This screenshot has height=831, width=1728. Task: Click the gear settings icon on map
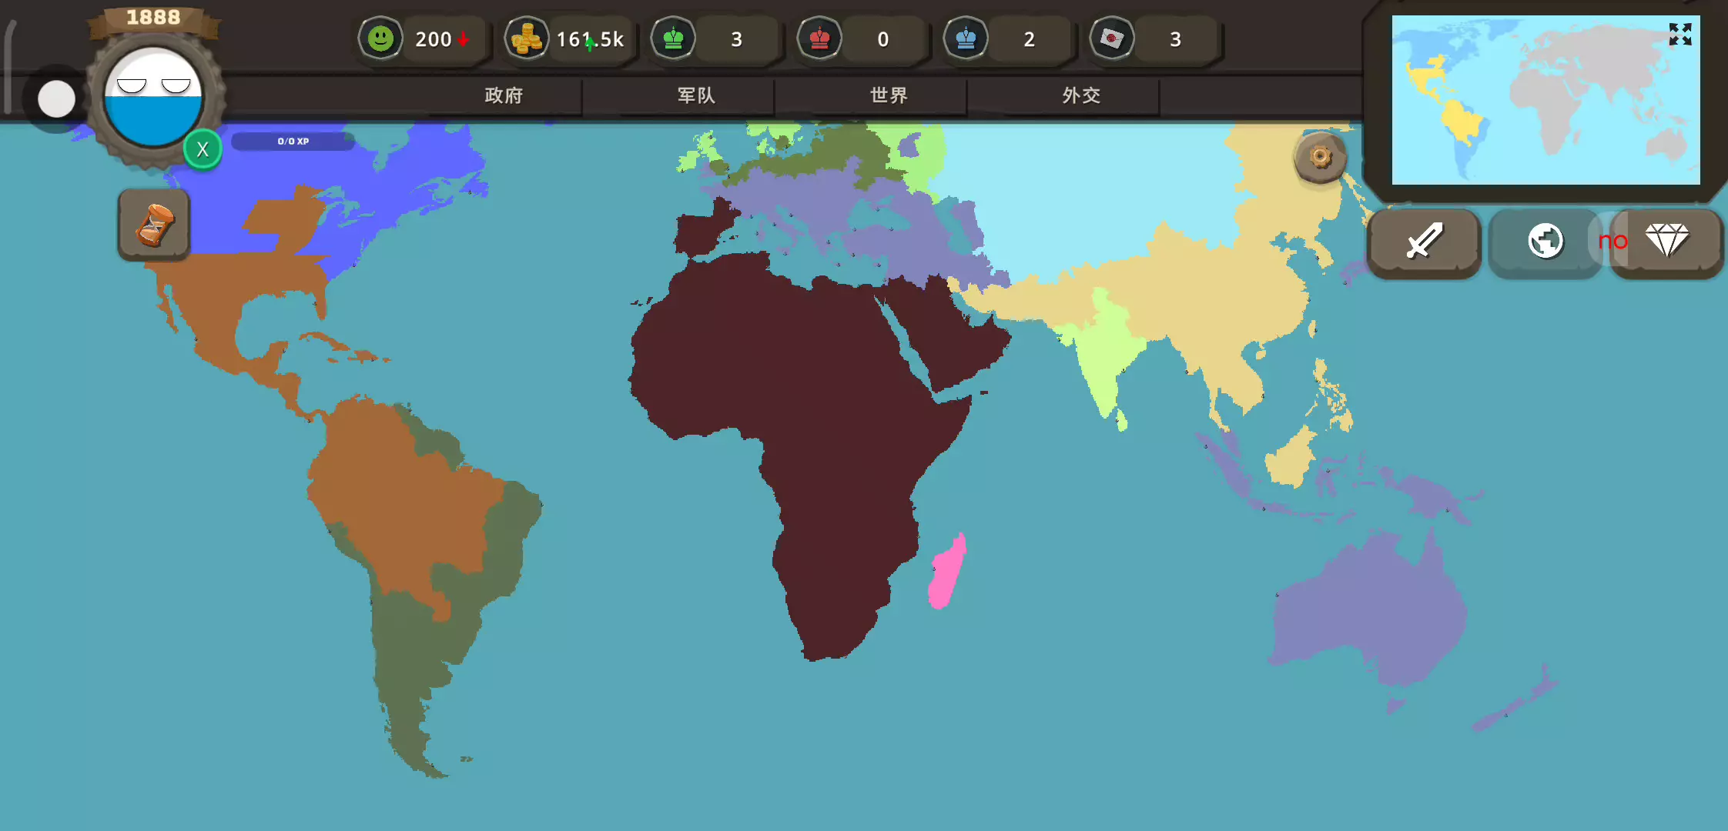click(x=1320, y=158)
